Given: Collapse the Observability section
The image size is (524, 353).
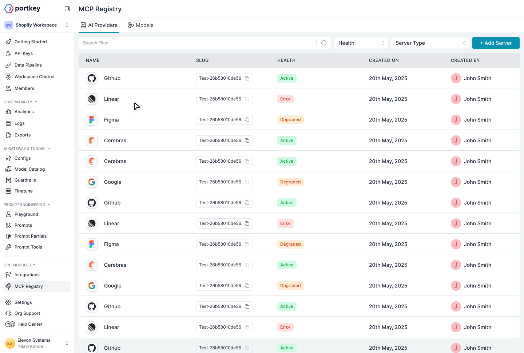Looking at the screenshot, I should tap(35, 102).
